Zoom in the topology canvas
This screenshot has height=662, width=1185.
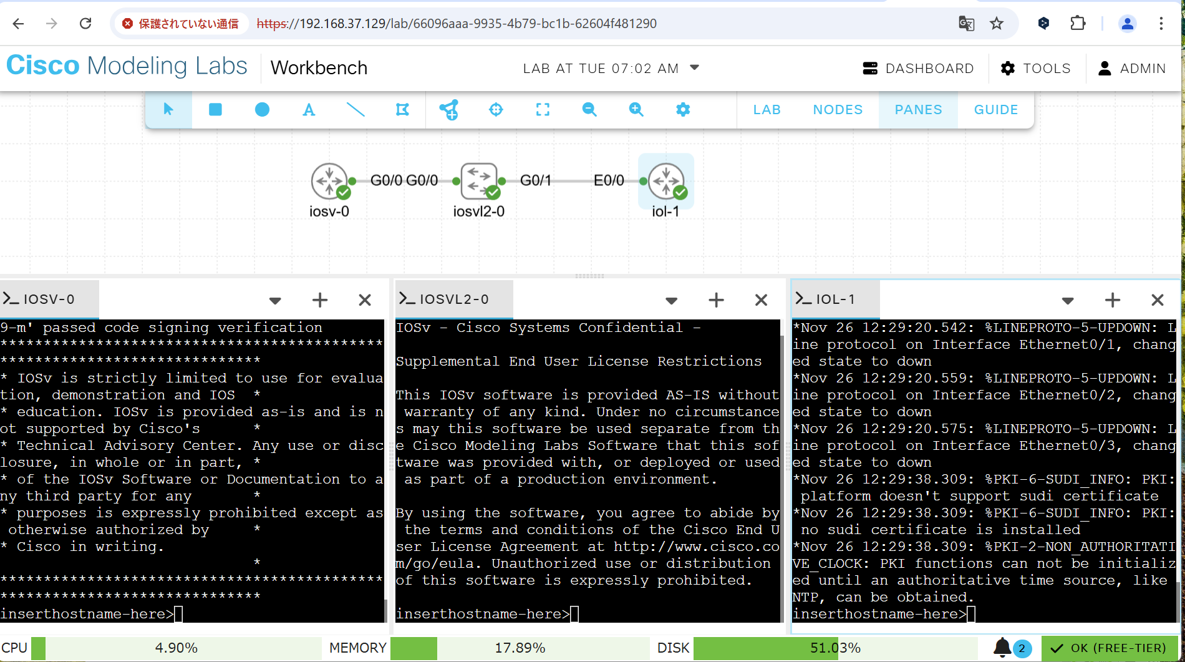pos(636,110)
